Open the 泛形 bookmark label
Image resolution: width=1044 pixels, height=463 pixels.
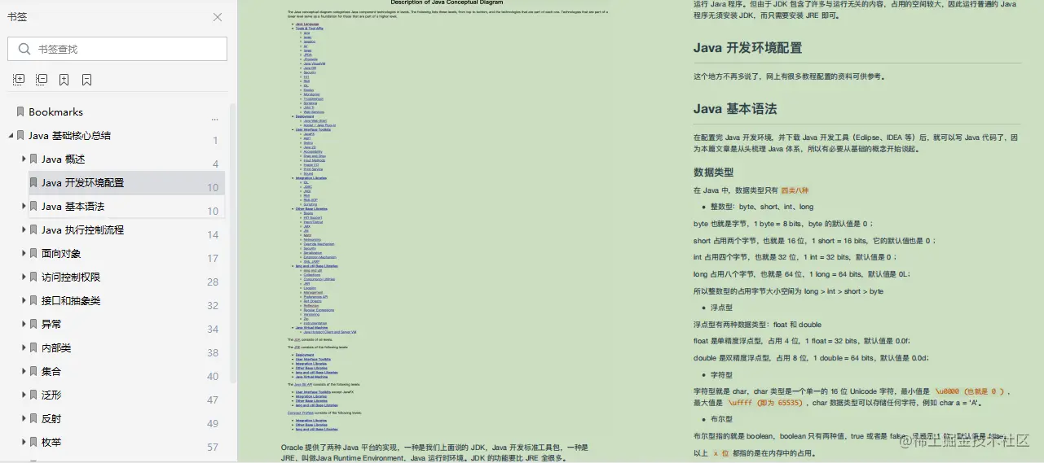51,395
